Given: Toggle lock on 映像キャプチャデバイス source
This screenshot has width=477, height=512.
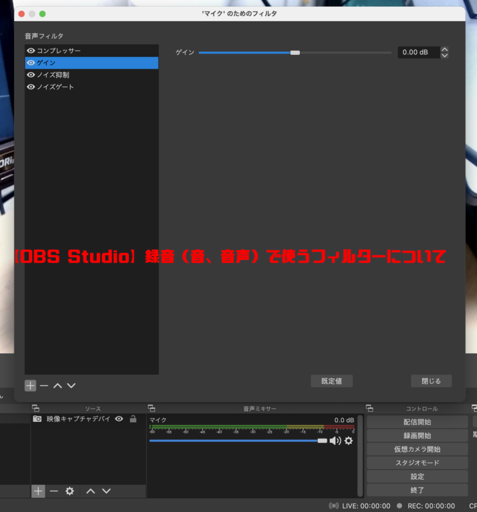Looking at the screenshot, I should (x=133, y=419).
